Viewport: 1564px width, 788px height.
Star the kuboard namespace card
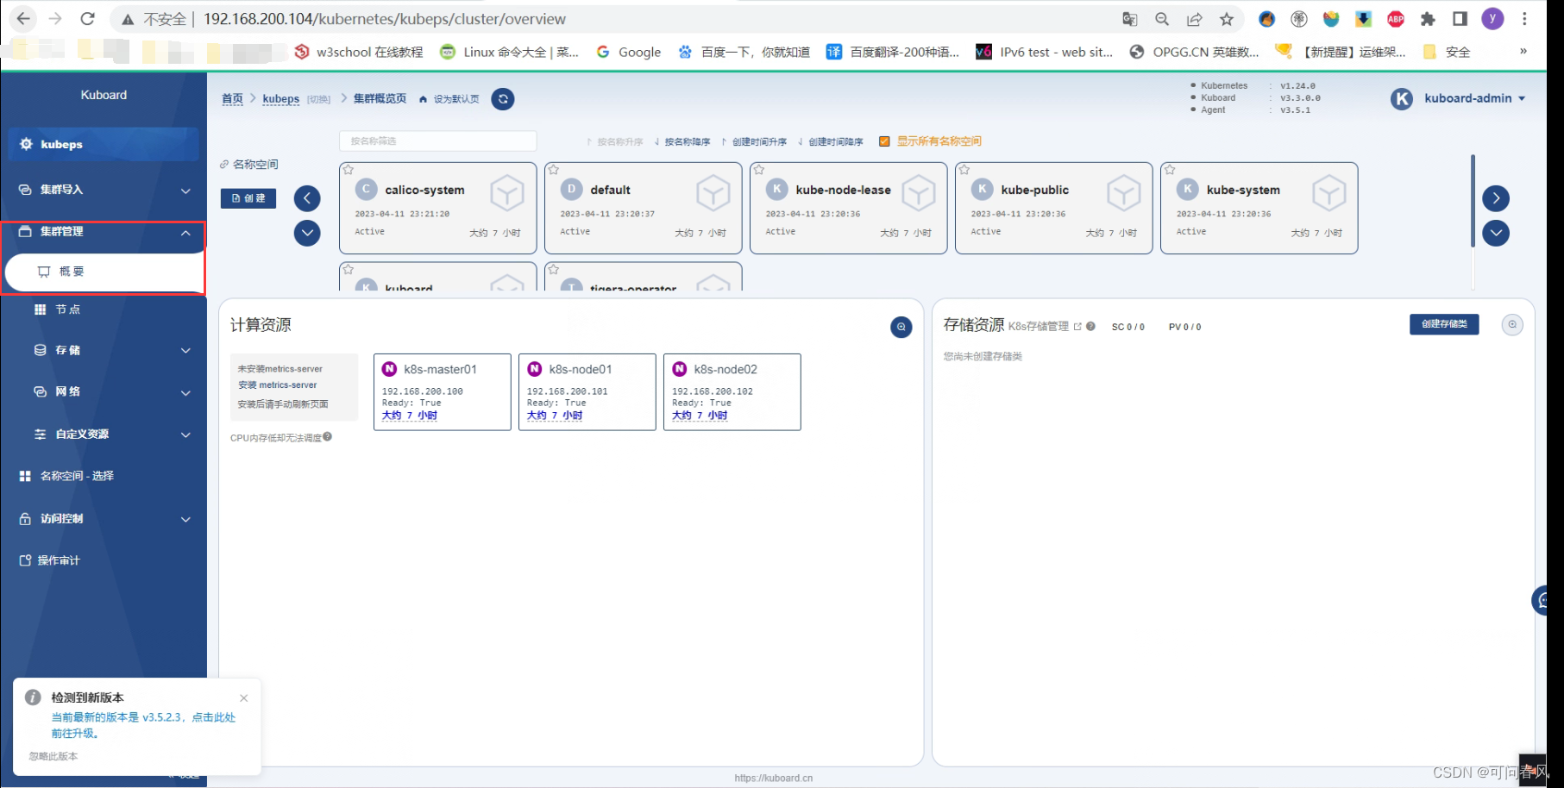(x=349, y=270)
